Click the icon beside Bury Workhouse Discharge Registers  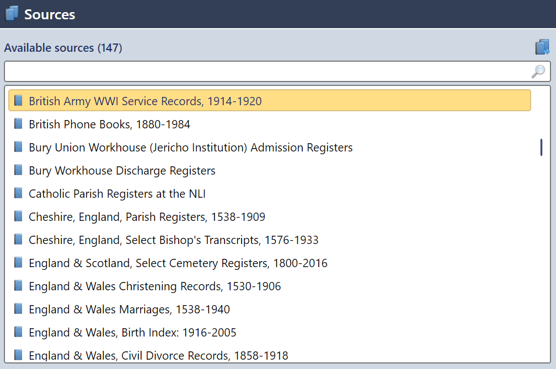click(x=18, y=170)
